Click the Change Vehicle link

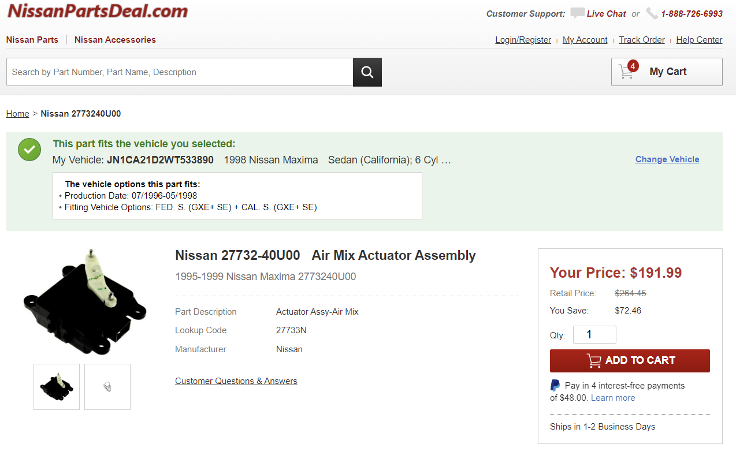[x=667, y=159]
